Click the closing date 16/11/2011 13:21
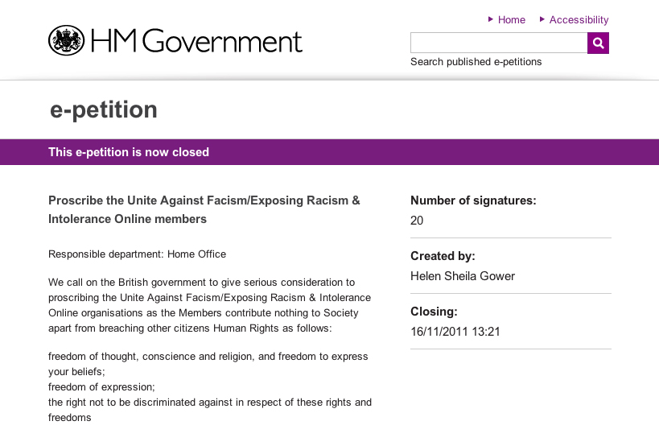659x446 pixels. click(455, 331)
